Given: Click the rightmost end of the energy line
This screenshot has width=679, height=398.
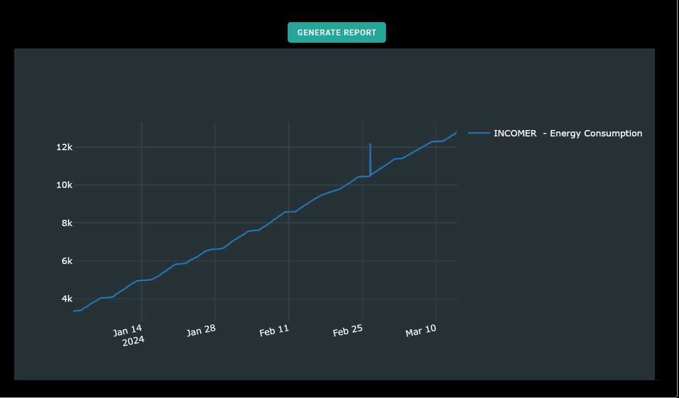Looking at the screenshot, I should [x=456, y=133].
